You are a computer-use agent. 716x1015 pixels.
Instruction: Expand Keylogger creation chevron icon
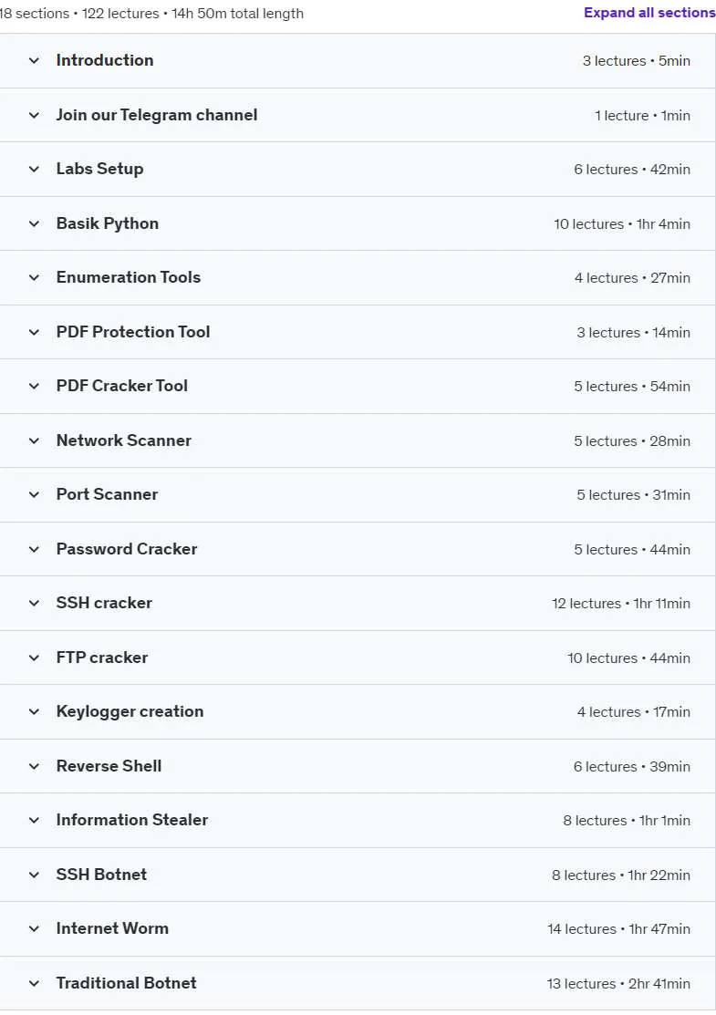[x=35, y=712]
